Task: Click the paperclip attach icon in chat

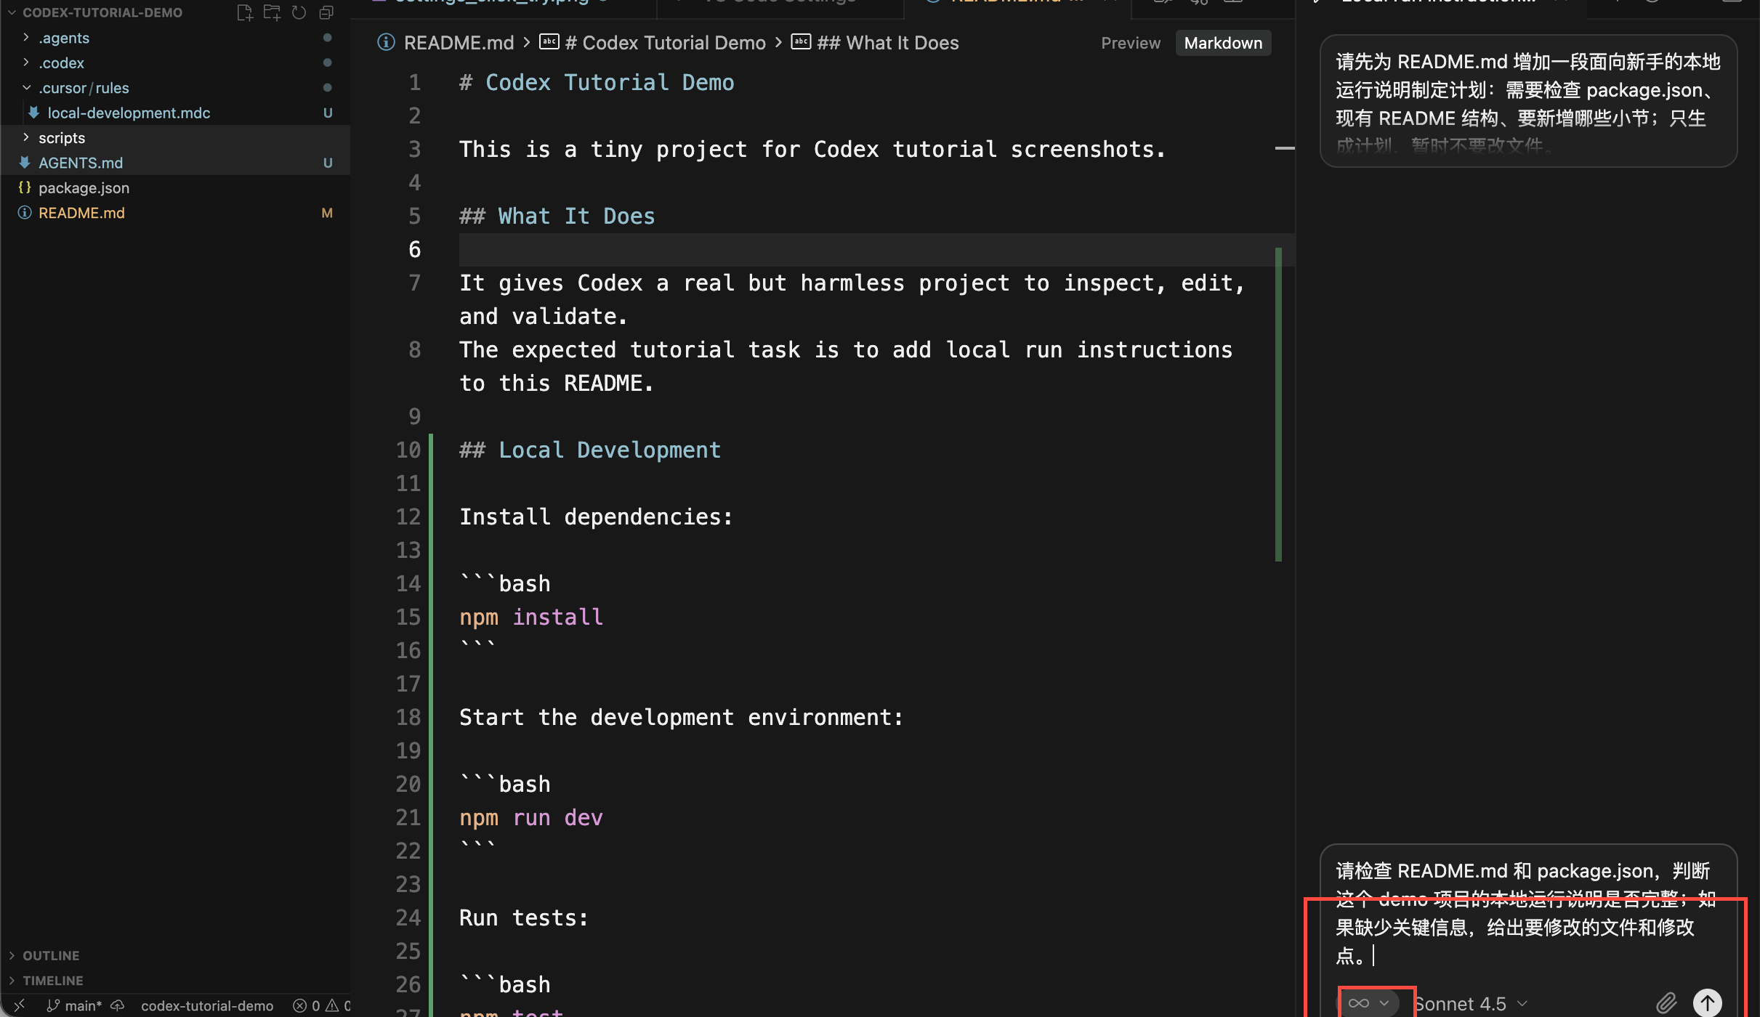Action: point(1666,1003)
